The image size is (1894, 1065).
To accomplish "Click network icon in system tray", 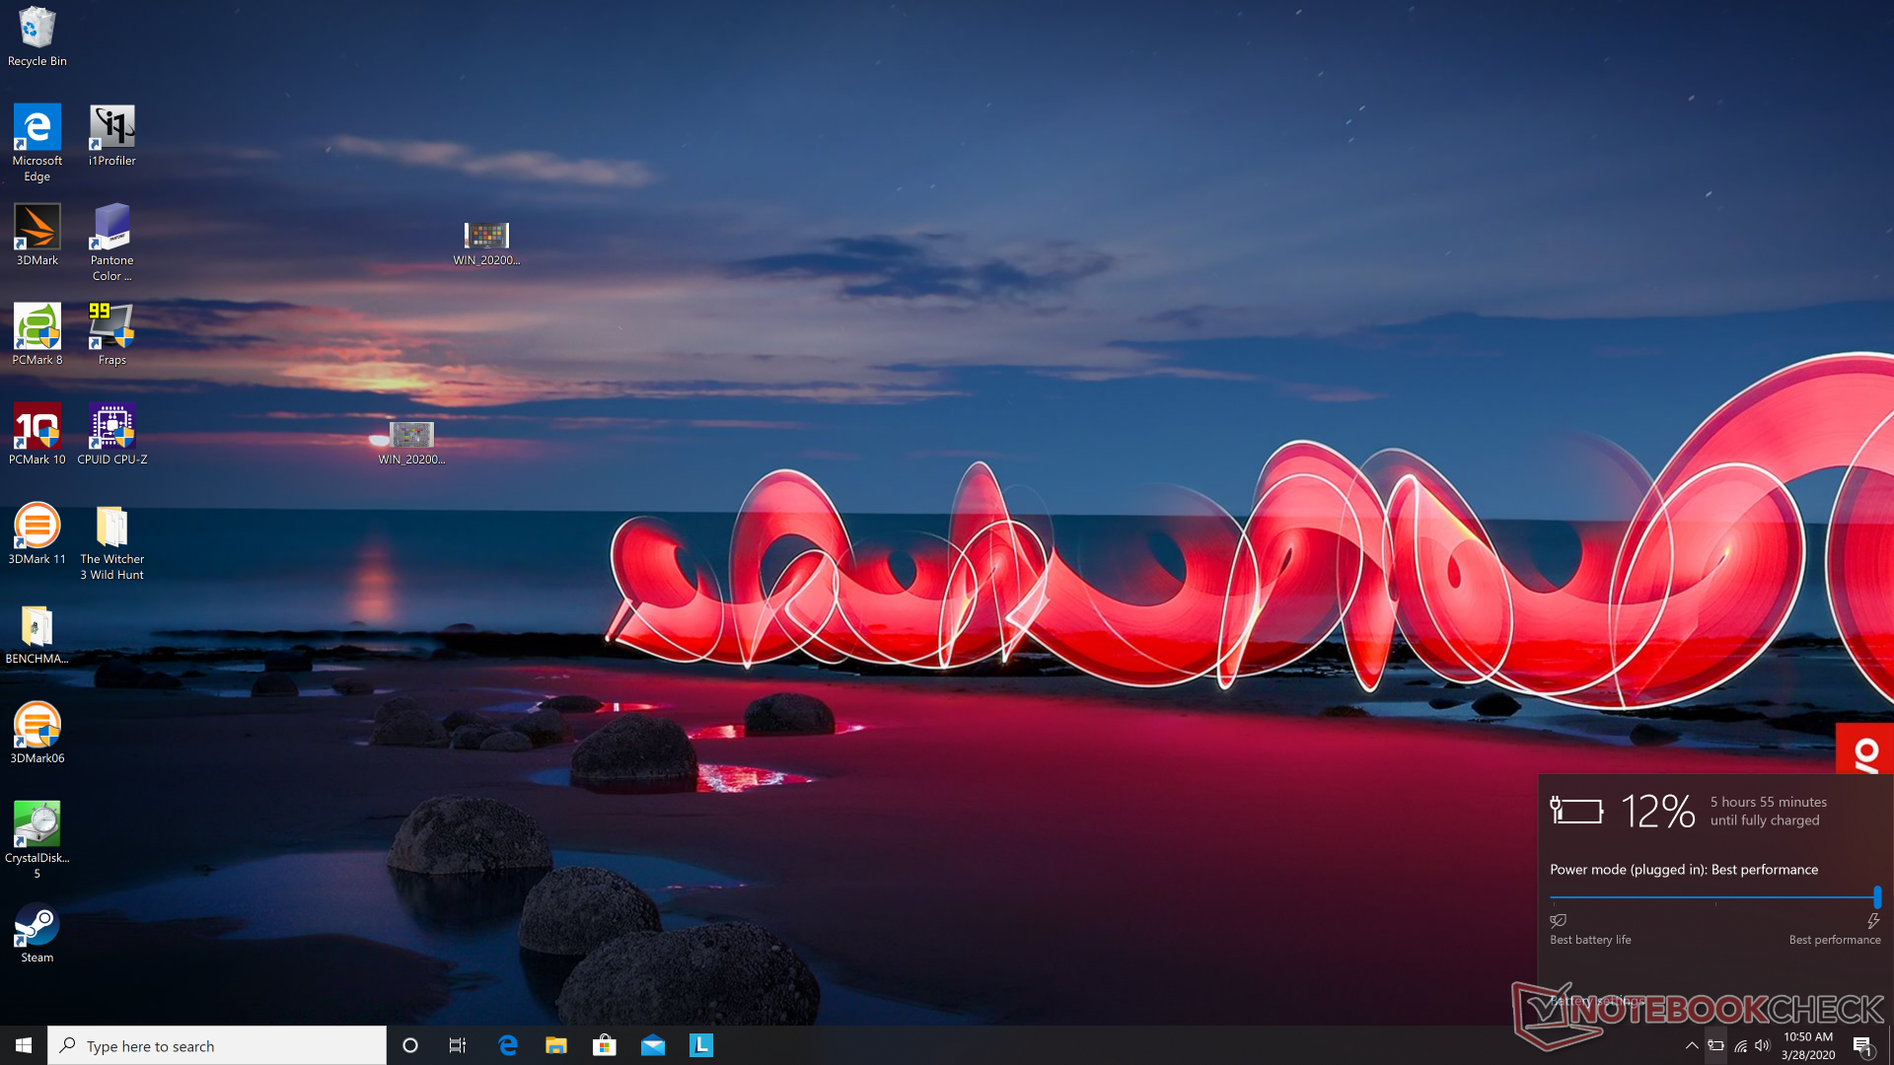I will click(1739, 1045).
